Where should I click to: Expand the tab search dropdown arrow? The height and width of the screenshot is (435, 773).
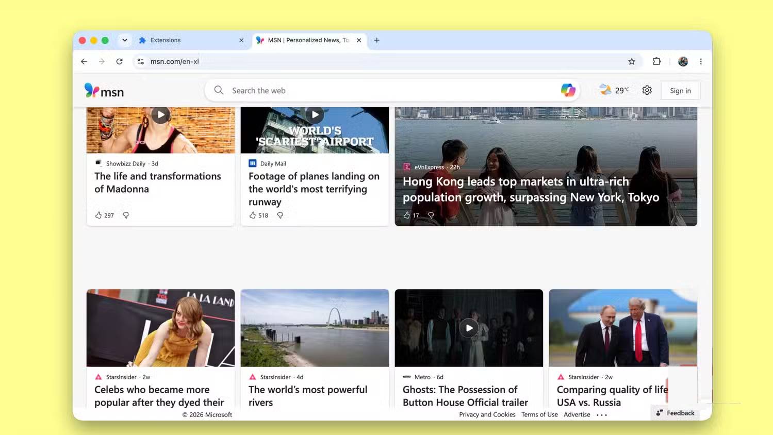[124, 40]
